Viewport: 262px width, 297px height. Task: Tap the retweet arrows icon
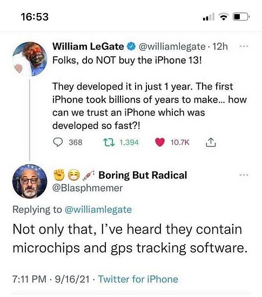tap(109, 142)
